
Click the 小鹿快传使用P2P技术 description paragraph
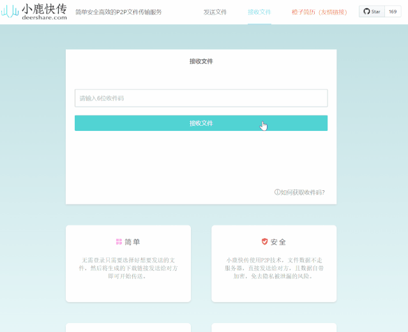pos(274,268)
